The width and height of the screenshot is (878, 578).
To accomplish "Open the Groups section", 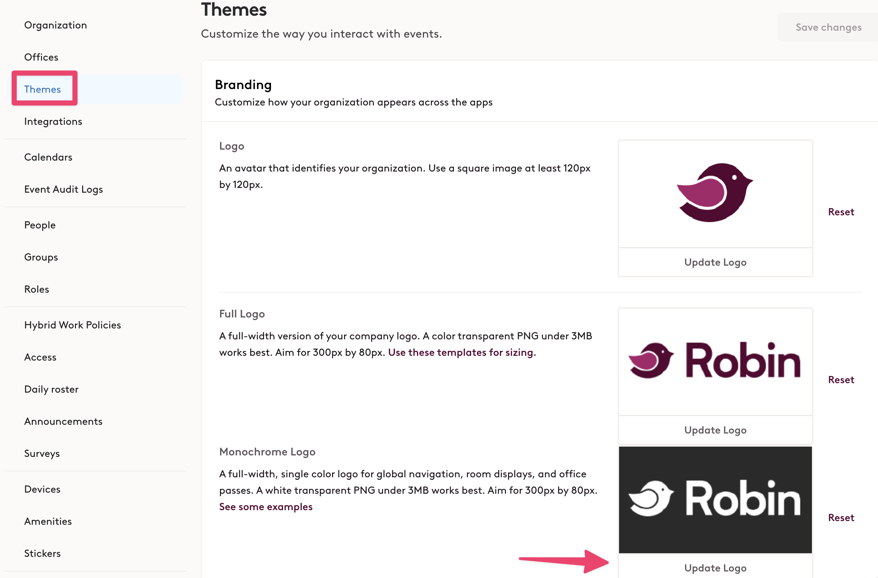I will [x=41, y=257].
